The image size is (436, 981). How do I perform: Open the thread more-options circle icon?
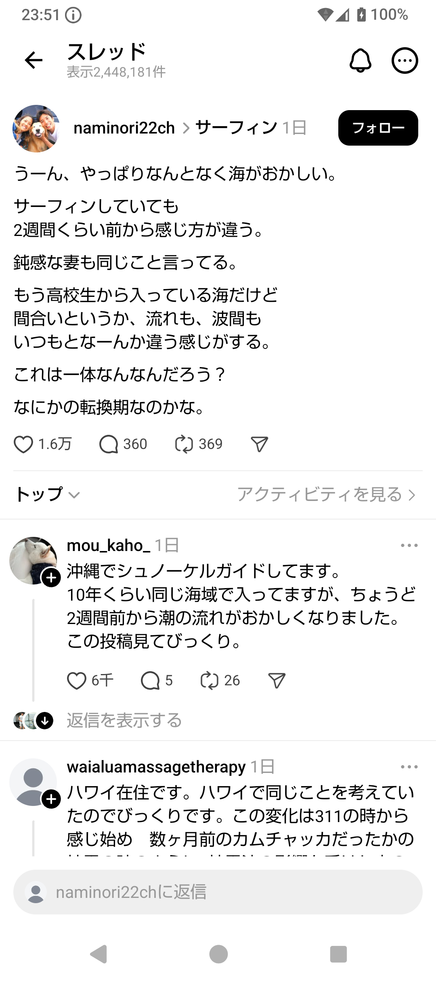[405, 61]
